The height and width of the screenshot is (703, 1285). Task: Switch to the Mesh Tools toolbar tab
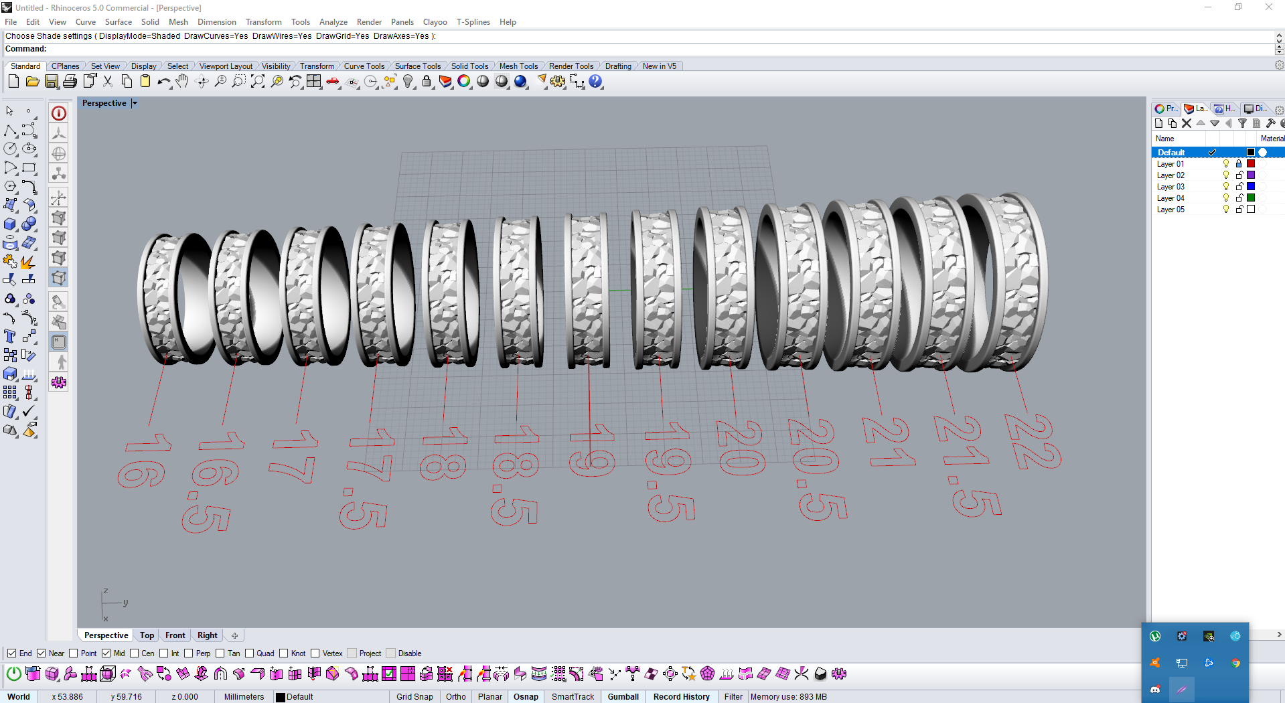coord(518,66)
